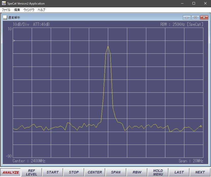Screen dimensions: 211x177
Task: Go to the NEXT button page
Action: 200,172
